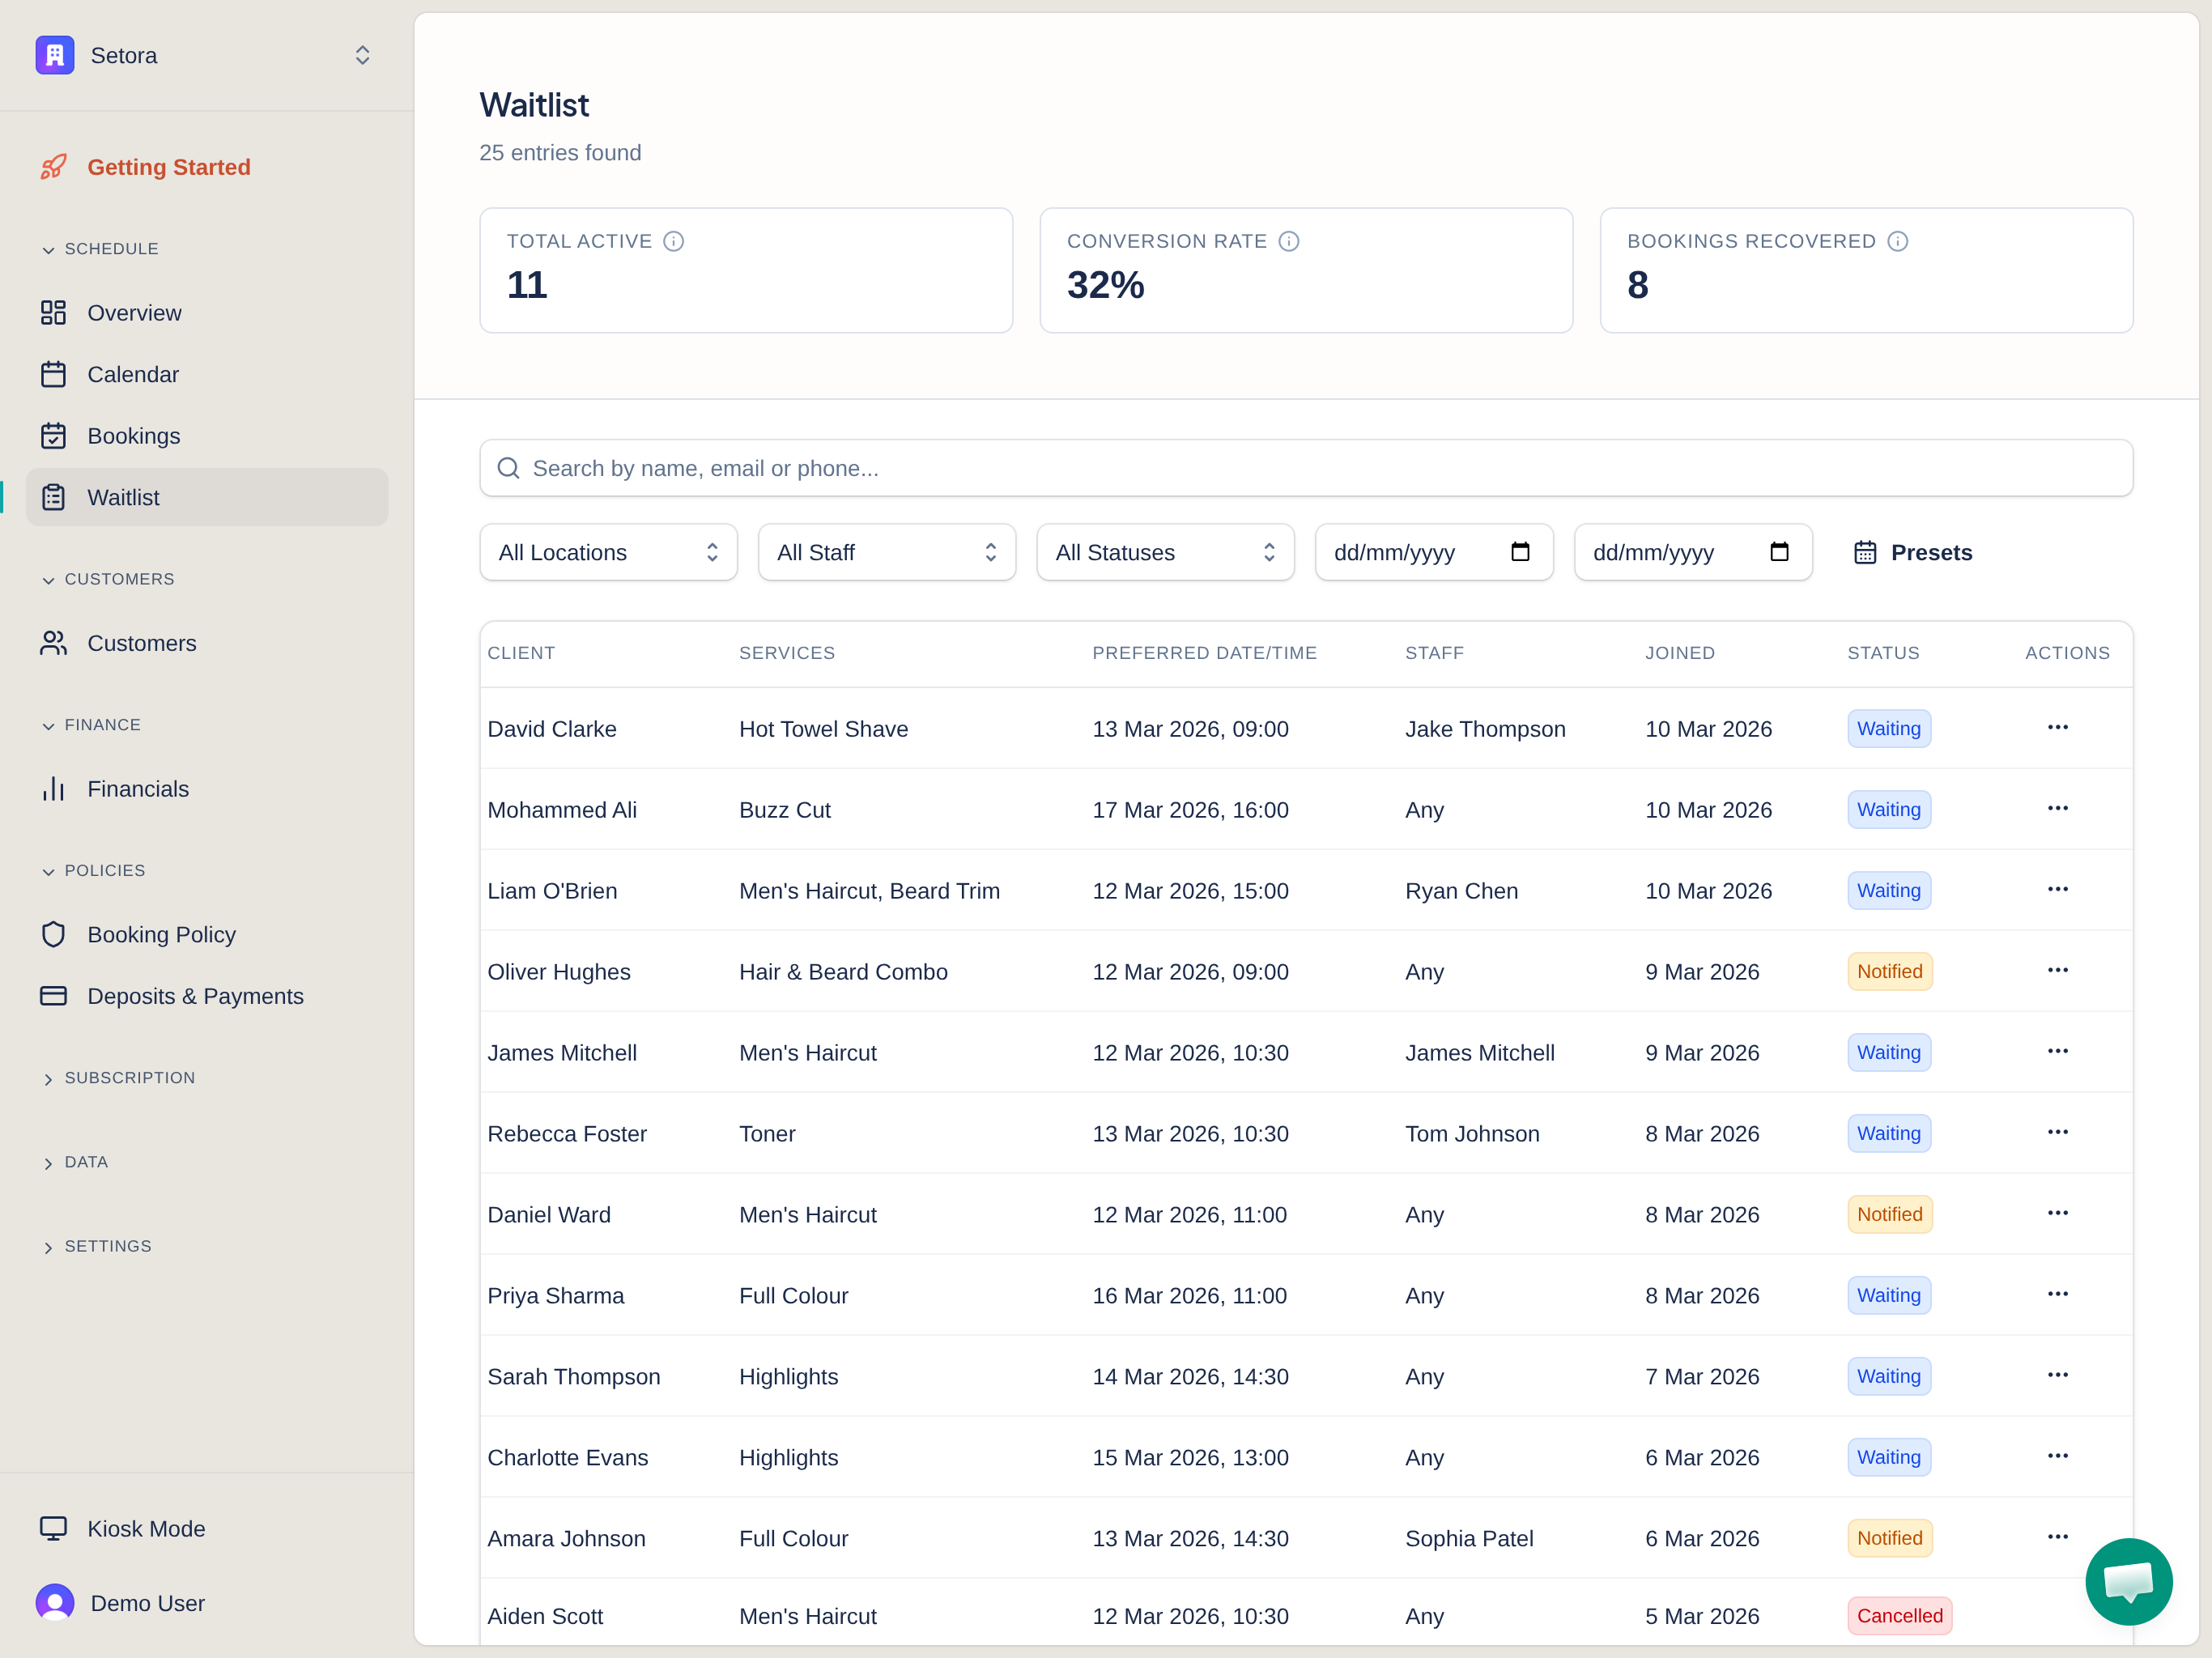The height and width of the screenshot is (1658, 2212).
Task: Select the Calendar icon in the sidebar
Action: pos(54,374)
